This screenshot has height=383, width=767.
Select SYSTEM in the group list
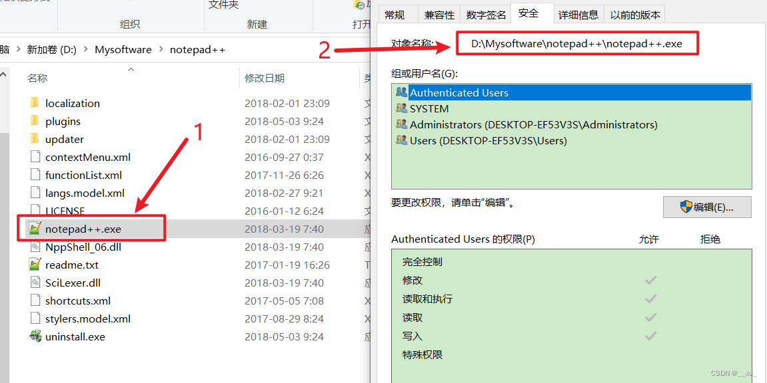(x=571, y=108)
